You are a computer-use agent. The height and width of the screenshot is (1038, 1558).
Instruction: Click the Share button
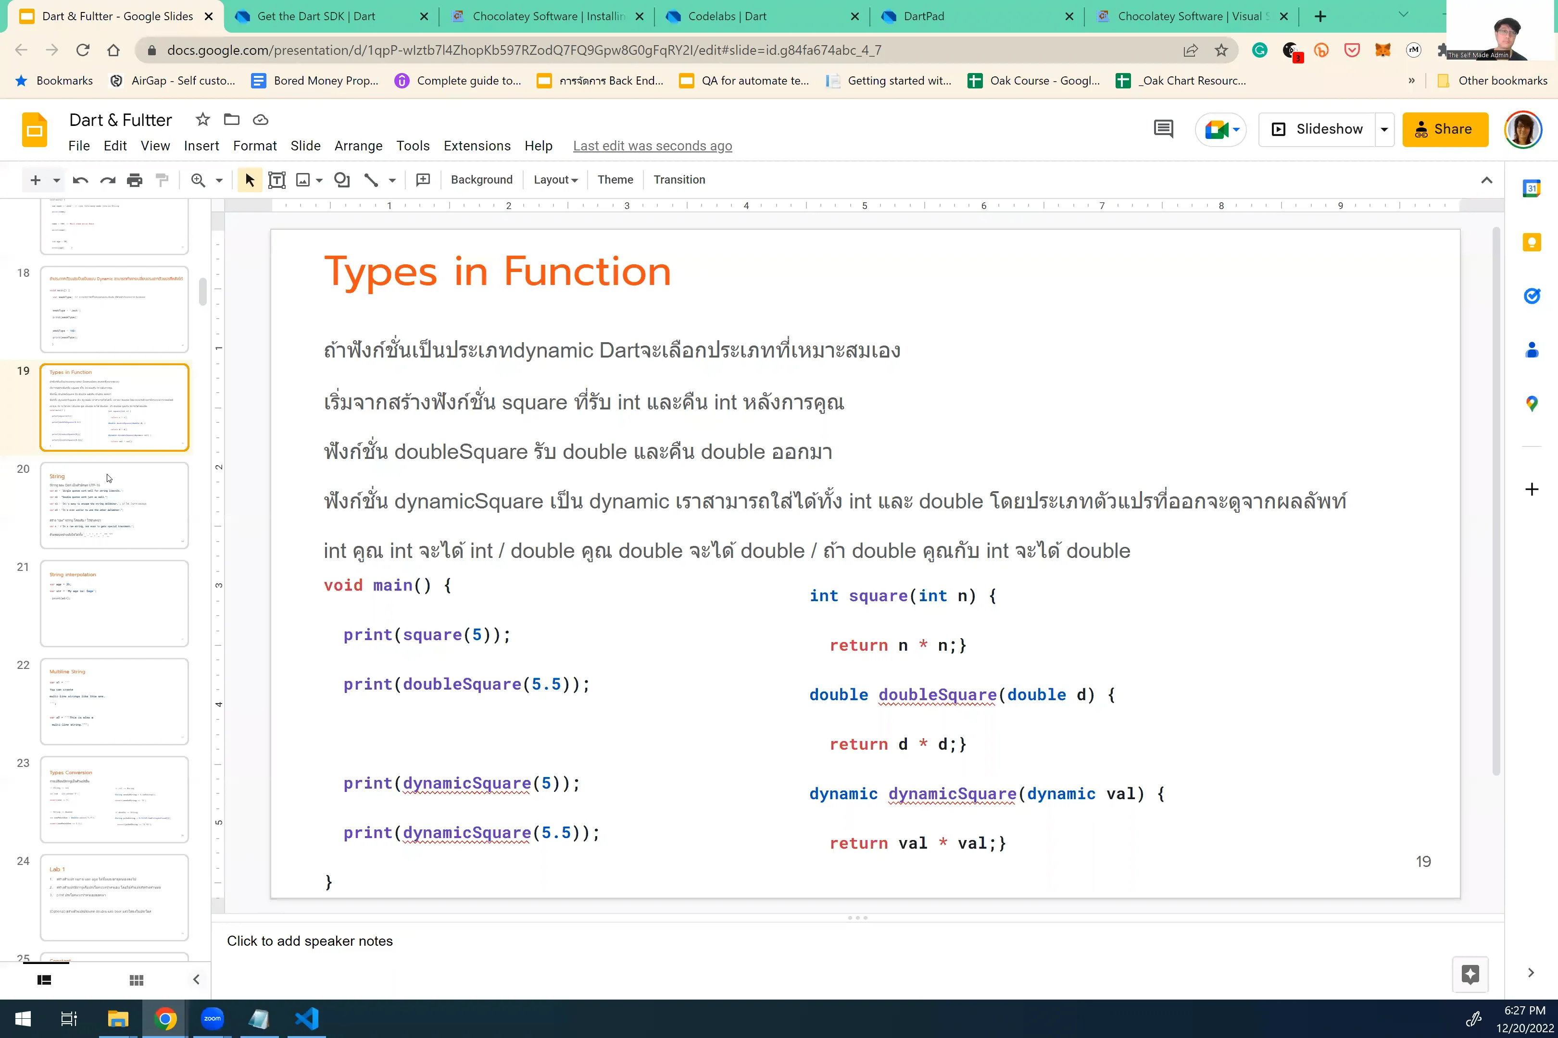(x=1445, y=129)
